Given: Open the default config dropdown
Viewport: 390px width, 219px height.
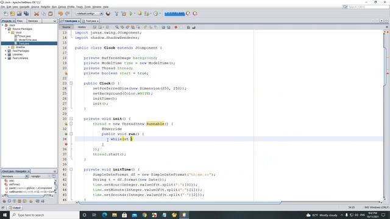Looking at the screenshot, I should click(90, 13).
